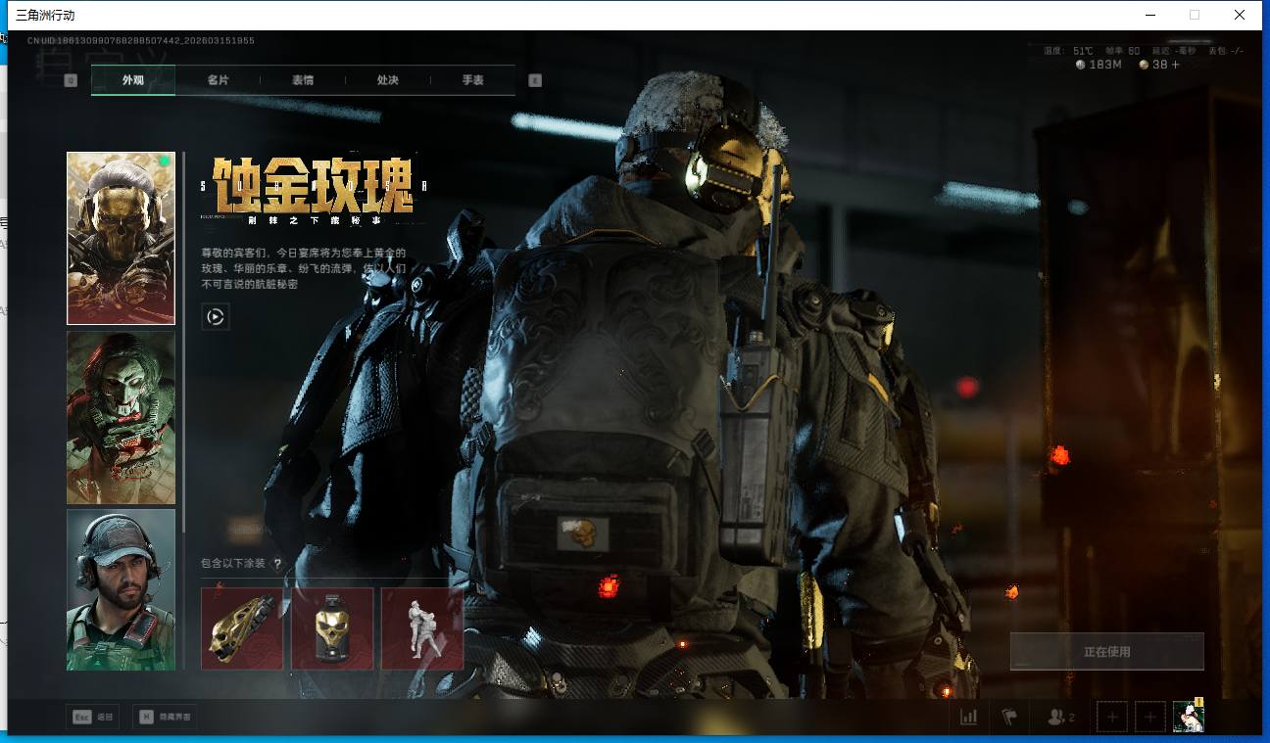Viewport: 1270px width, 743px height.
Task: Open the 手表 tab
Action: tap(472, 80)
